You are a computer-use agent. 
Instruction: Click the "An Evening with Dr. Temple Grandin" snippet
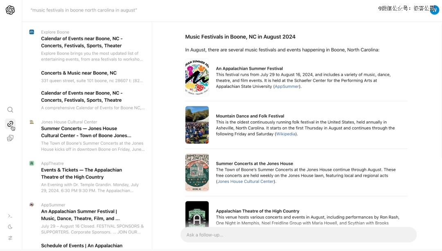90,188
